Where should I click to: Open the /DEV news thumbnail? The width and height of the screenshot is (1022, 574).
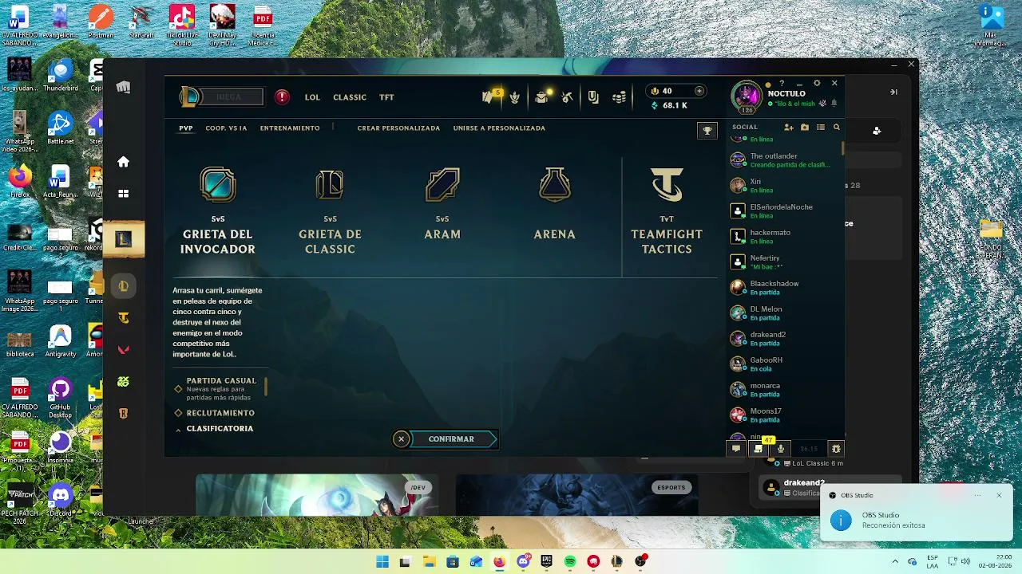[317, 495]
